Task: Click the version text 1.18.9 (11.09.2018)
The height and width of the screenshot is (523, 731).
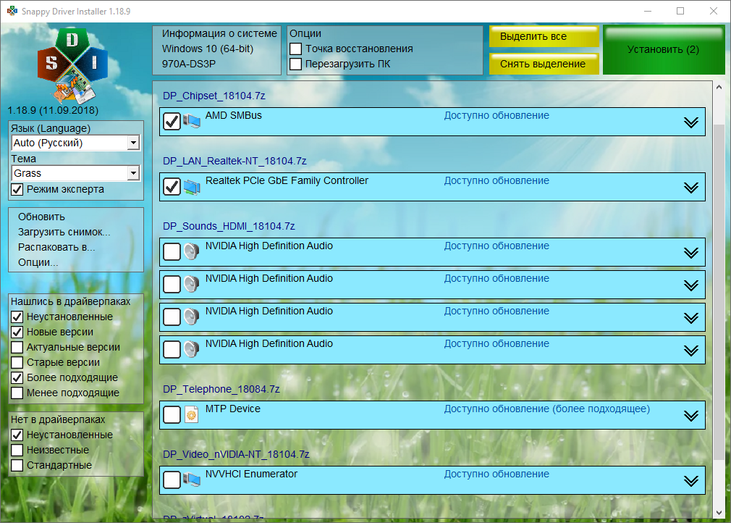Action: click(x=53, y=111)
